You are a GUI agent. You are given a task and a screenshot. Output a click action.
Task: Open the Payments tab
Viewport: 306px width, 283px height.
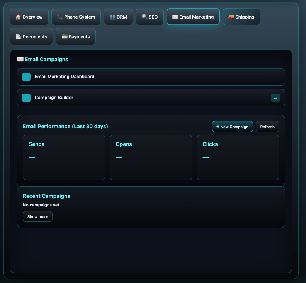coord(76,37)
